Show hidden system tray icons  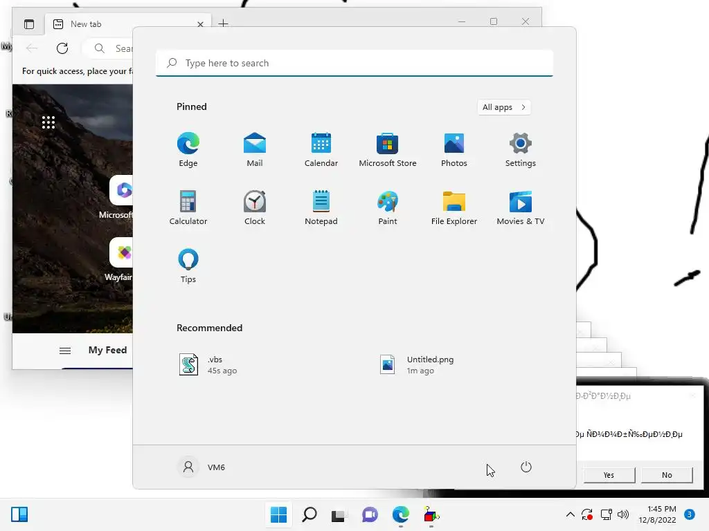pos(571,514)
